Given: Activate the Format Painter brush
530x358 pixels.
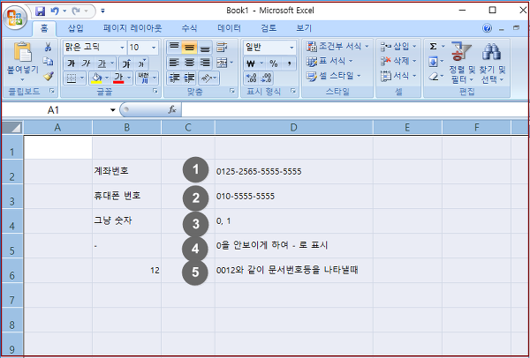Looking at the screenshot, I should (48, 76).
